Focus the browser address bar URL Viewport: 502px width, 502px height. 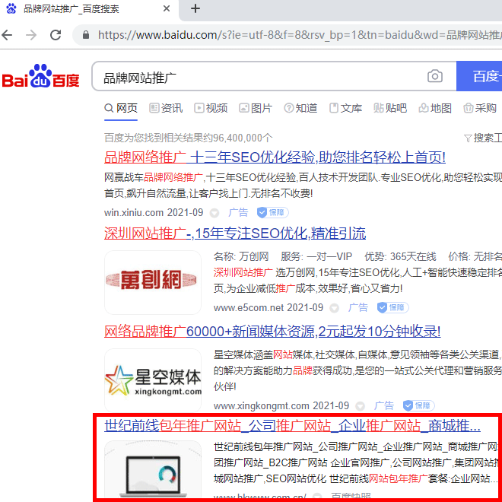click(300, 34)
